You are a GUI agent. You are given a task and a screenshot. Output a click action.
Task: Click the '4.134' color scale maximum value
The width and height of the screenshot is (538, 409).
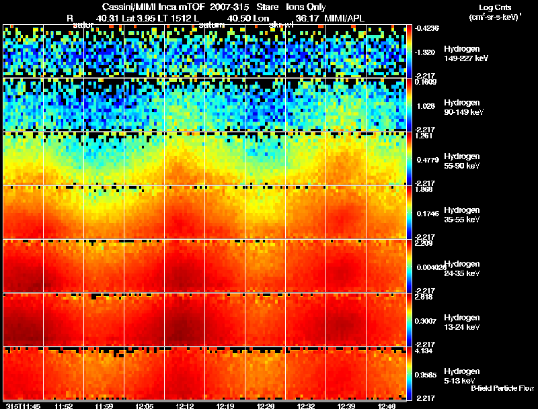(x=424, y=351)
